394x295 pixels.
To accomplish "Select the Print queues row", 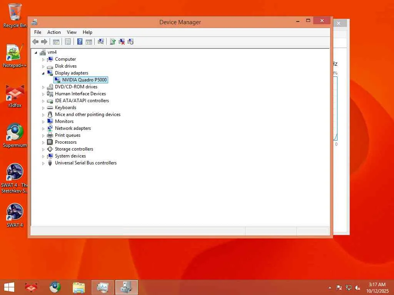I will [x=68, y=135].
